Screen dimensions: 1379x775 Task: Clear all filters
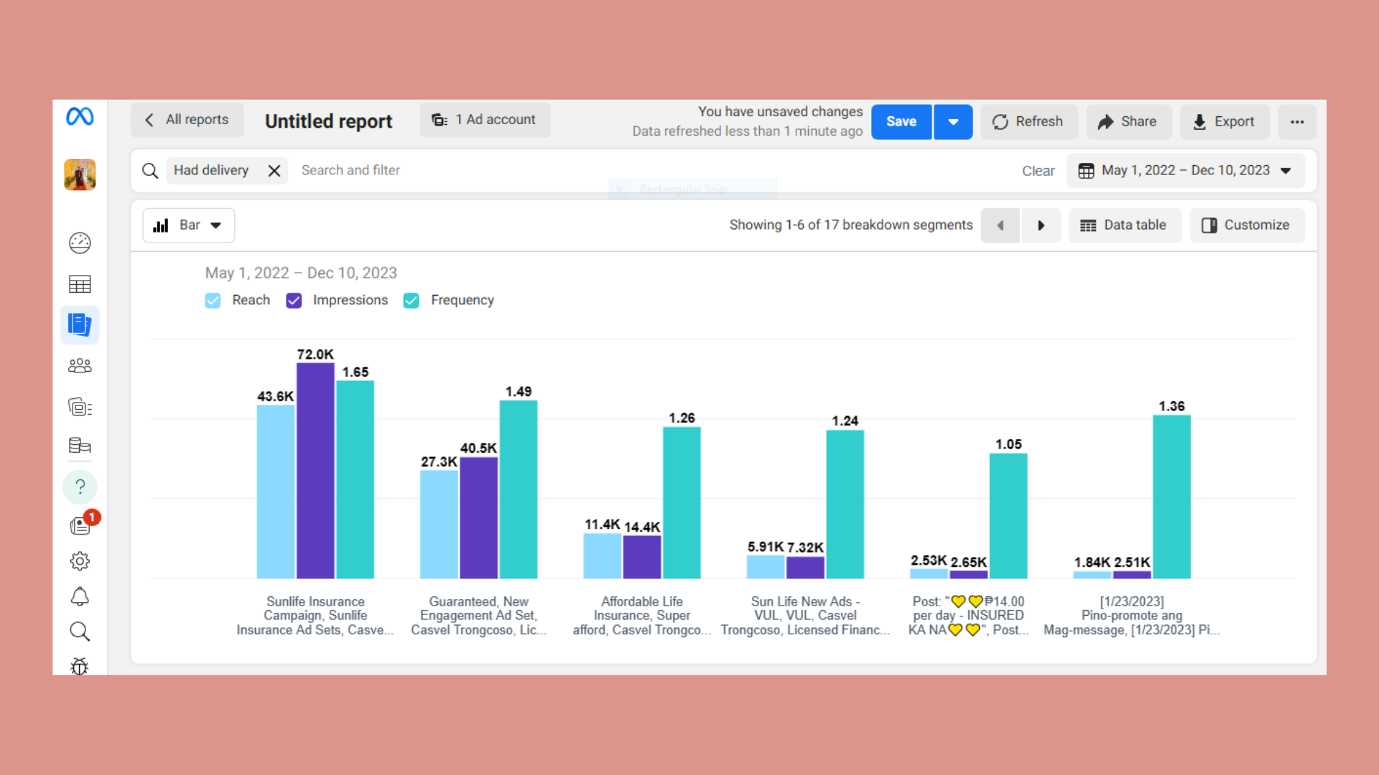[1038, 171]
